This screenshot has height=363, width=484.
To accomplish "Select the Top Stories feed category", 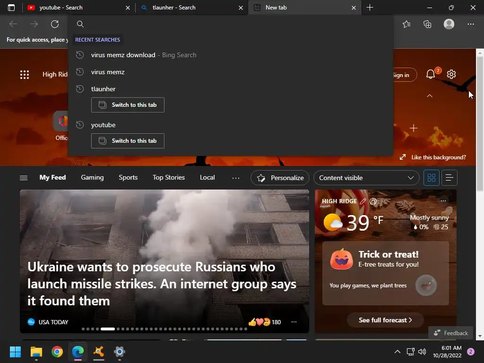I will [x=169, y=178].
